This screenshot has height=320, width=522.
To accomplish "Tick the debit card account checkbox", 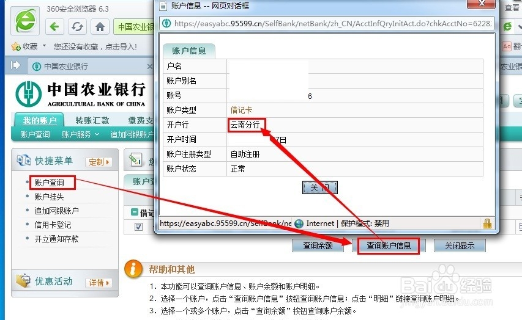I will coord(138,227).
